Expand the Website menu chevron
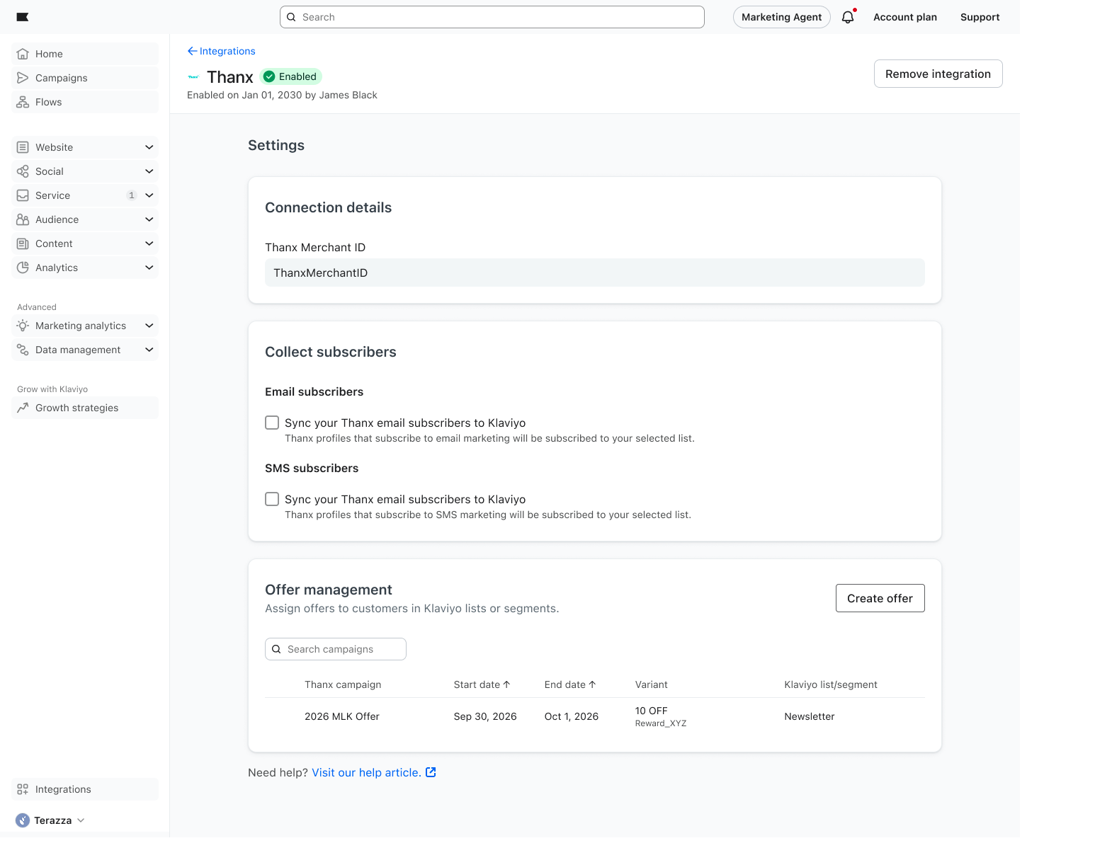The height and width of the screenshot is (843, 1112). point(149,147)
